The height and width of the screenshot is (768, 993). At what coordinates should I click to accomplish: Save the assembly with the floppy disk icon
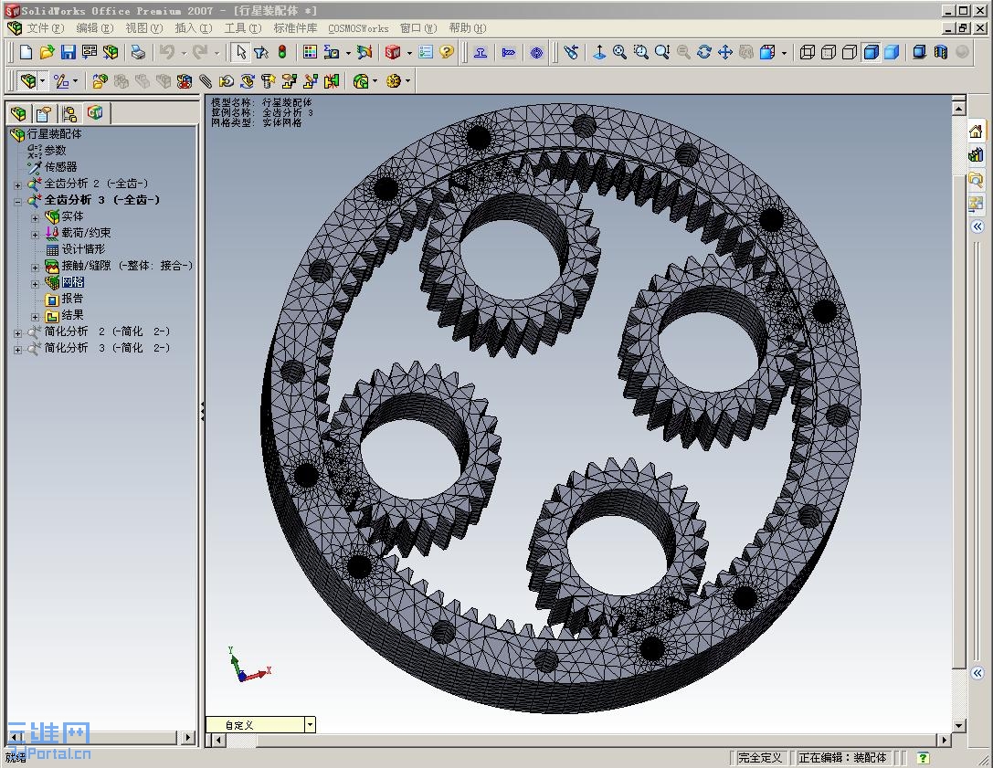(x=68, y=52)
